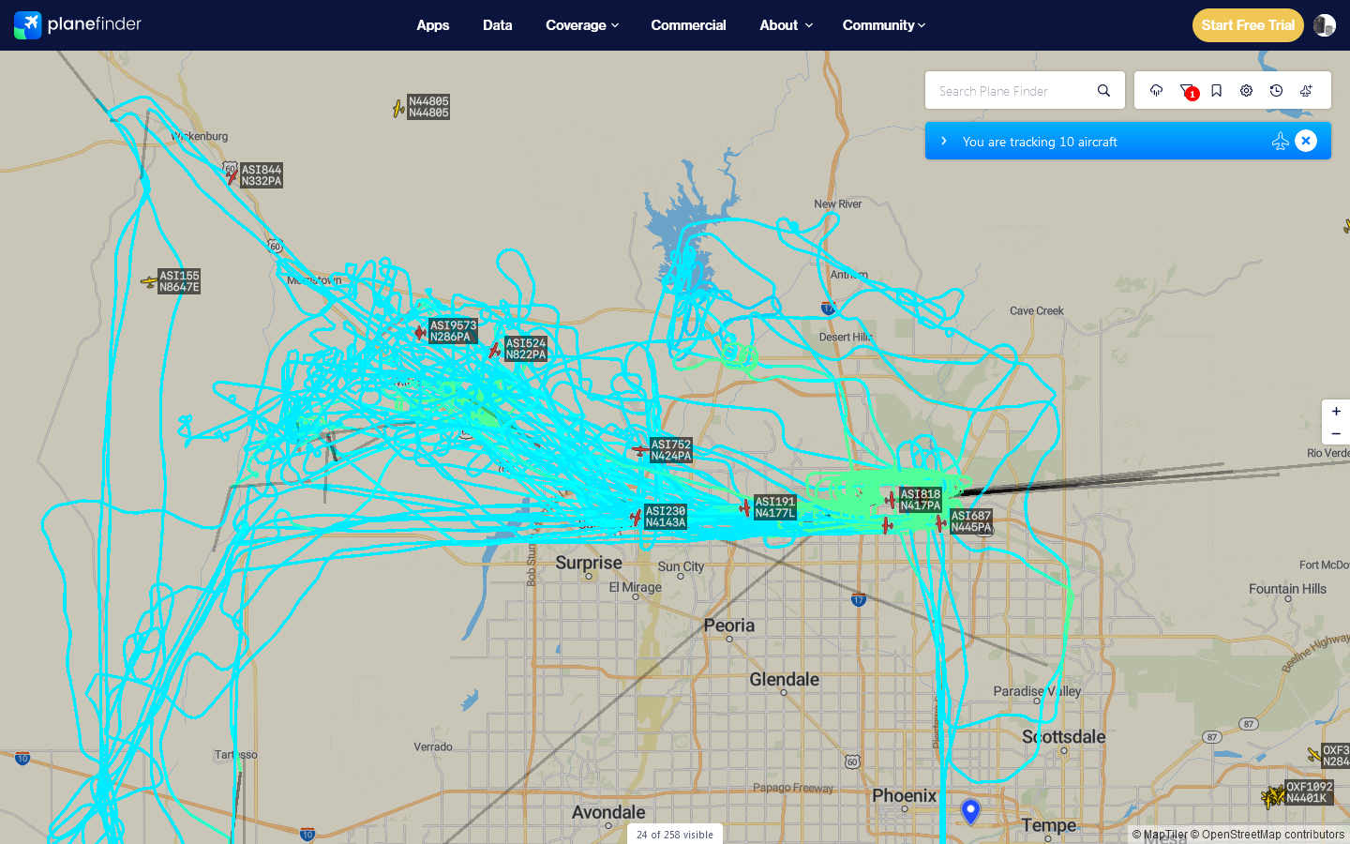Dismiss the tracking aircraft banner
The width and height of the screenshot is (1350, 844).
[x=1306, y=141]
